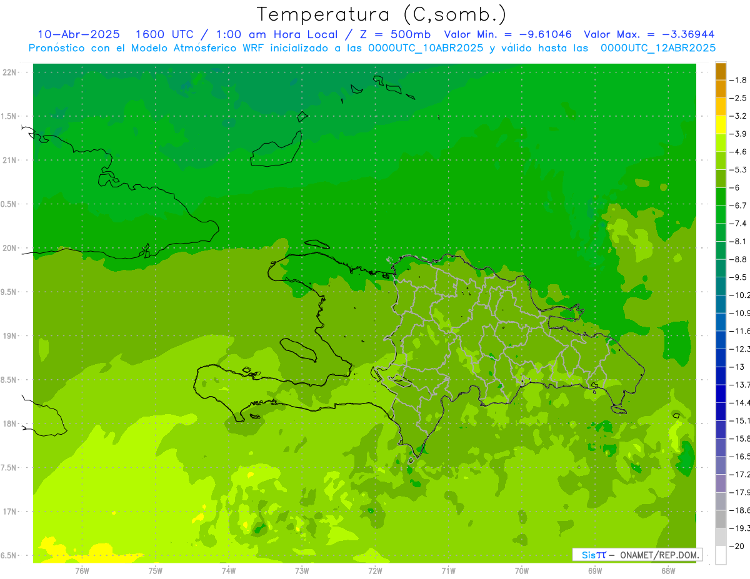Select the dark orange swatch above -1.8

(721, 71)
